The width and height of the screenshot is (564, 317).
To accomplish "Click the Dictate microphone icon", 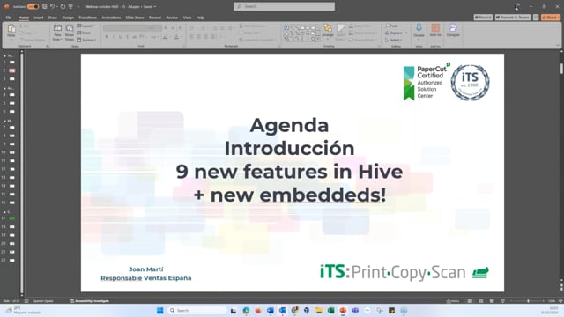I will tap(419, 28).
